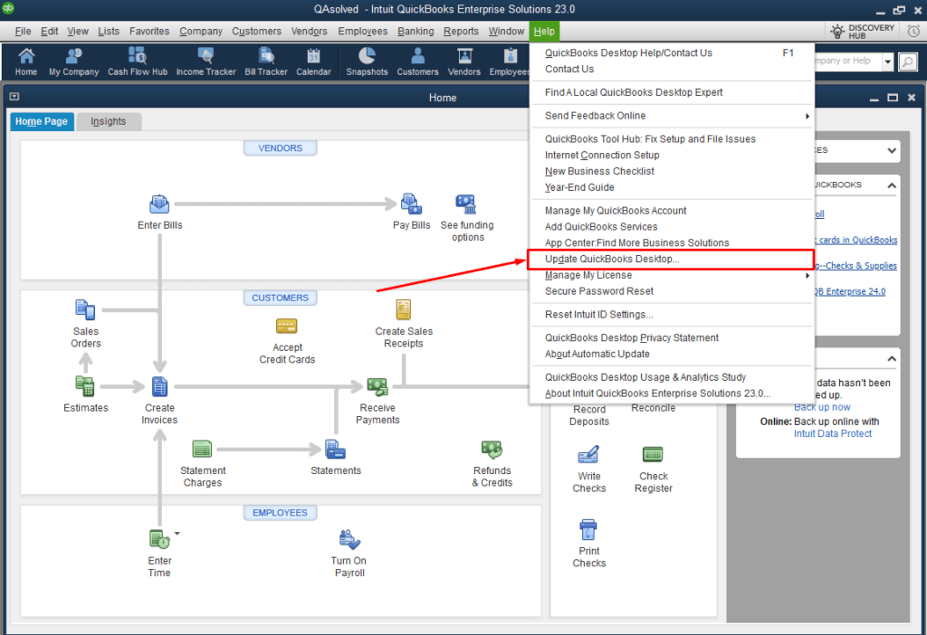
Task: Open Snapshots from the toolbar
Action: pos(367,62)
